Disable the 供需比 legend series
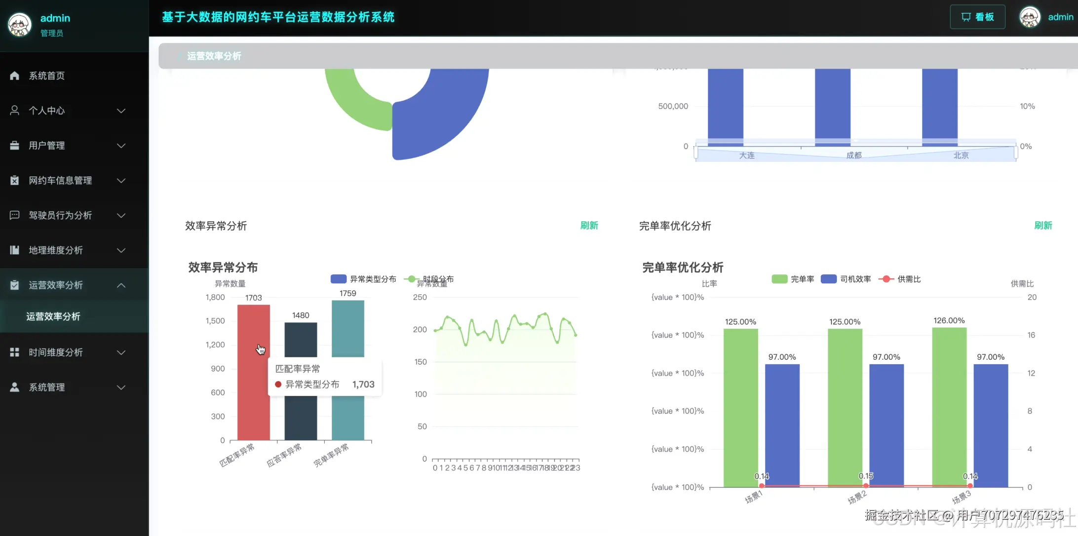The height and width of the screenshot is (536, 1078). (x=899, y=279)
